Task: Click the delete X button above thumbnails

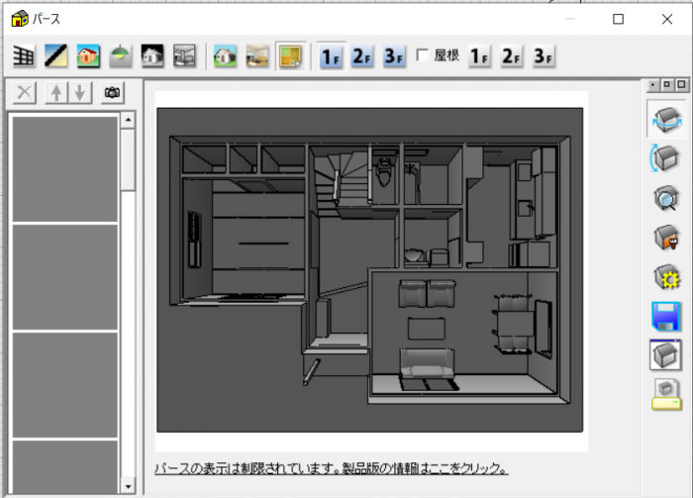Action: (25, 93)
